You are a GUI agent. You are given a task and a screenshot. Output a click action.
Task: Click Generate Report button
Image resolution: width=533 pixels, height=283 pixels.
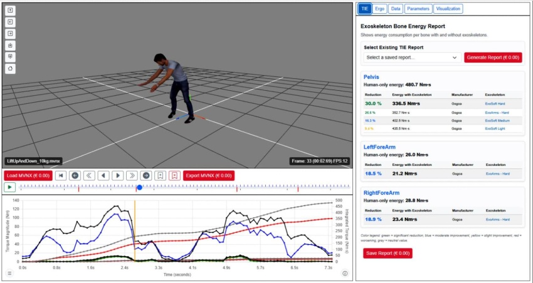493,58
